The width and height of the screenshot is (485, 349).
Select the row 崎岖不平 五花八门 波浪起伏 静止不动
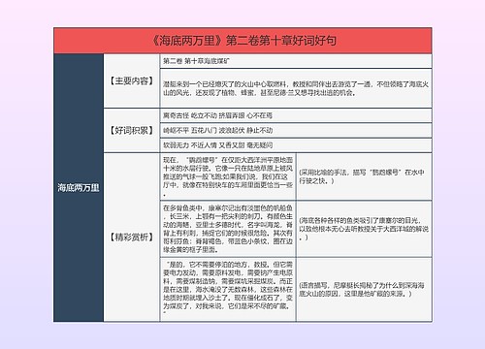pyautogui.click(x=296, y=130)
